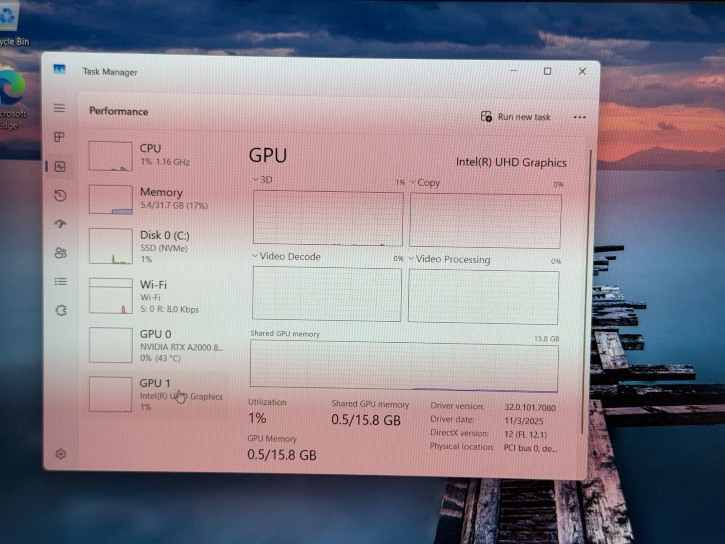This screenshot has width=725, height=544.
Task: Open the hamburger navigation menu
Action: click(59, 108)
